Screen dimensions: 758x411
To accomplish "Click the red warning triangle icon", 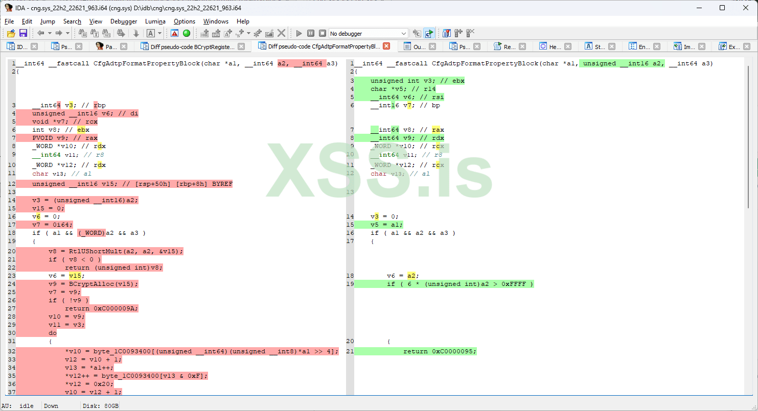I will point(174,33).
